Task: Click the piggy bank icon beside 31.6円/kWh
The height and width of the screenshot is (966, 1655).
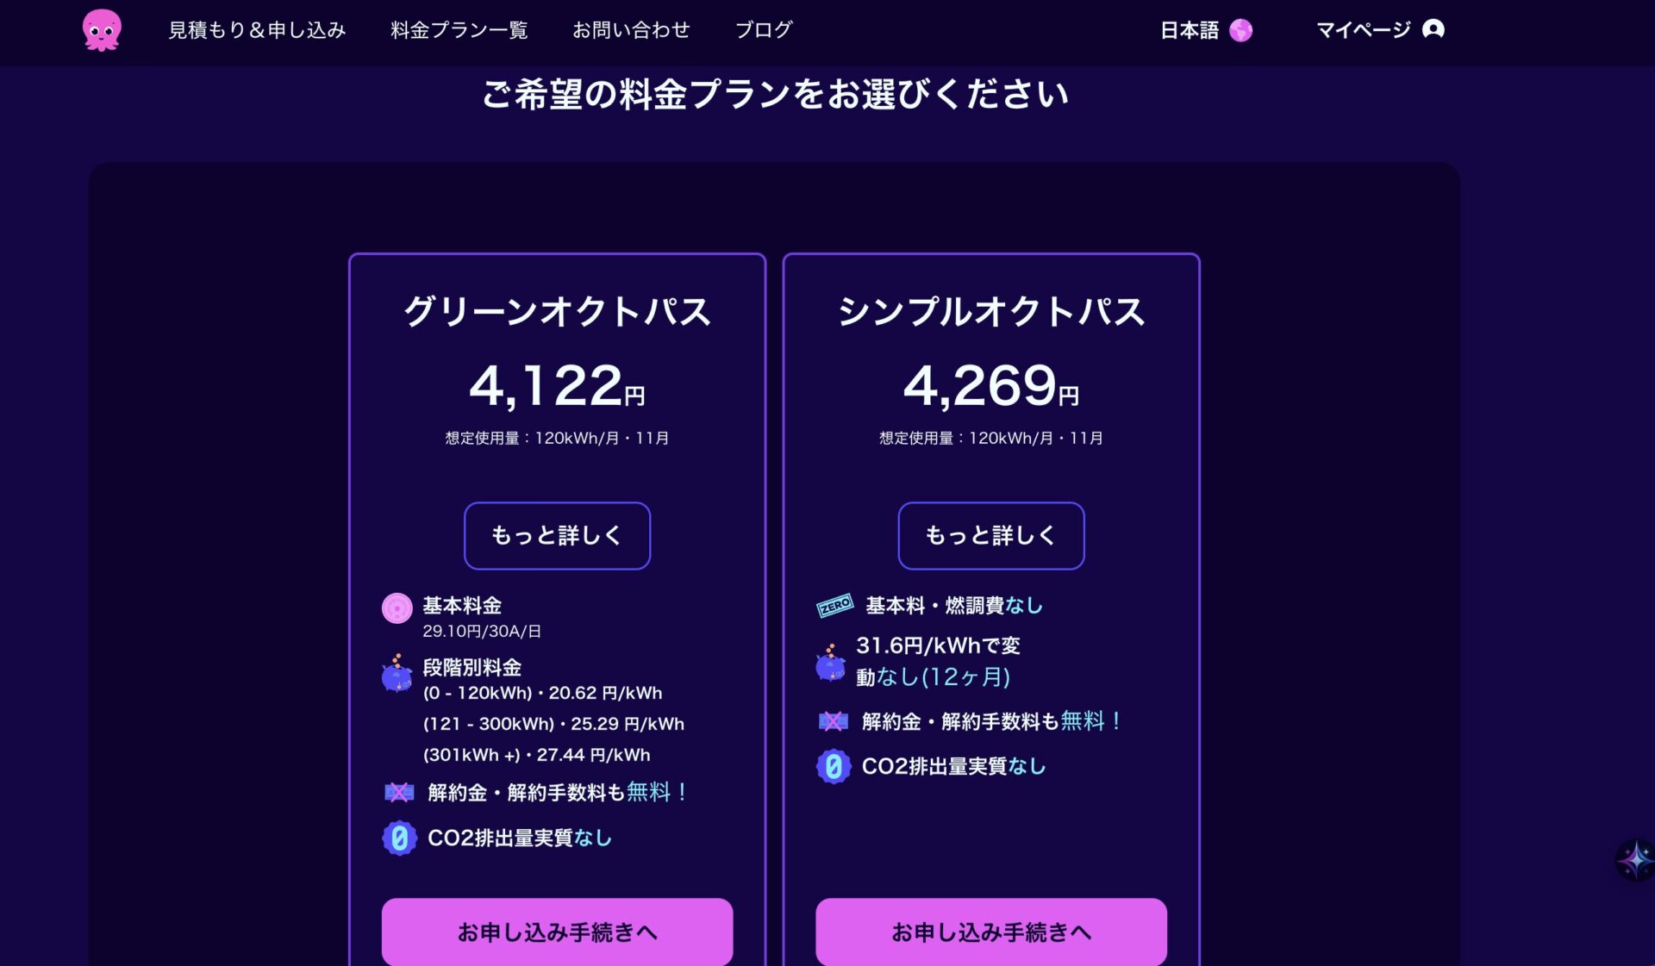Action: pos(831,662)
